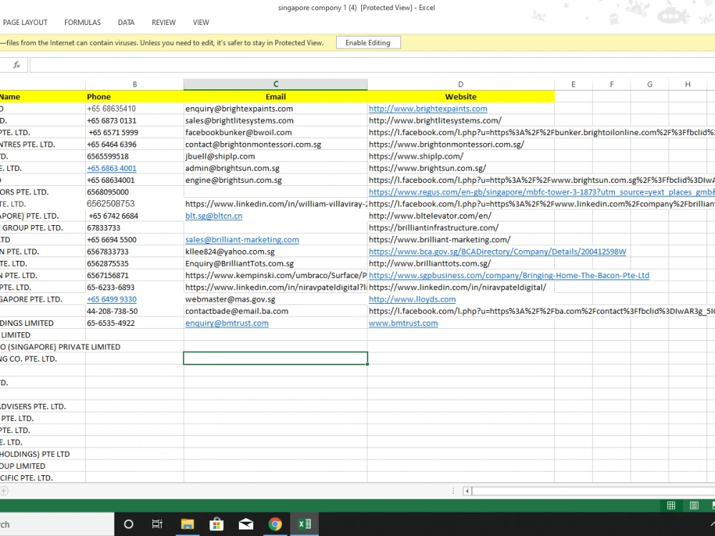715x536 pixels.
Task: Open the brightexpaints.com website link
Action: tap(428, 109)
